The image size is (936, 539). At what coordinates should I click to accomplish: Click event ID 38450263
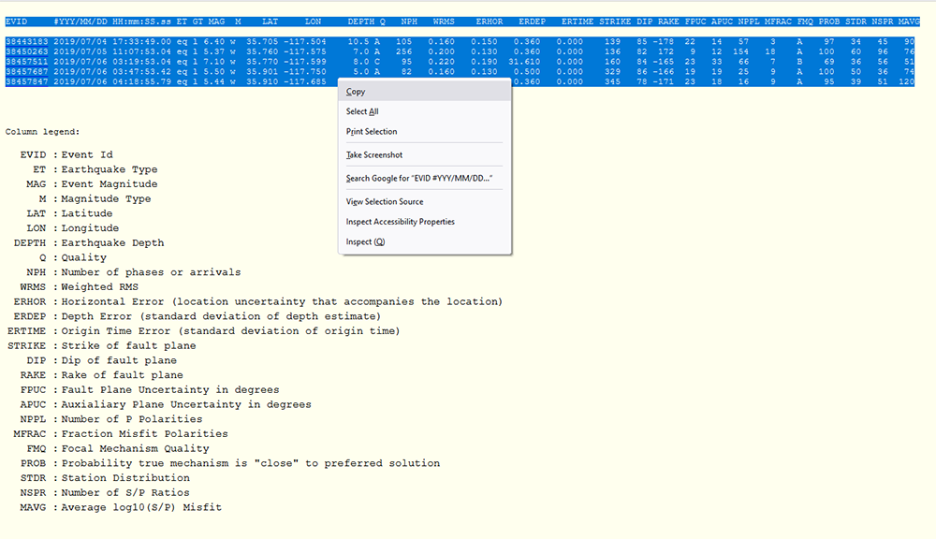[x=24, y=52]
